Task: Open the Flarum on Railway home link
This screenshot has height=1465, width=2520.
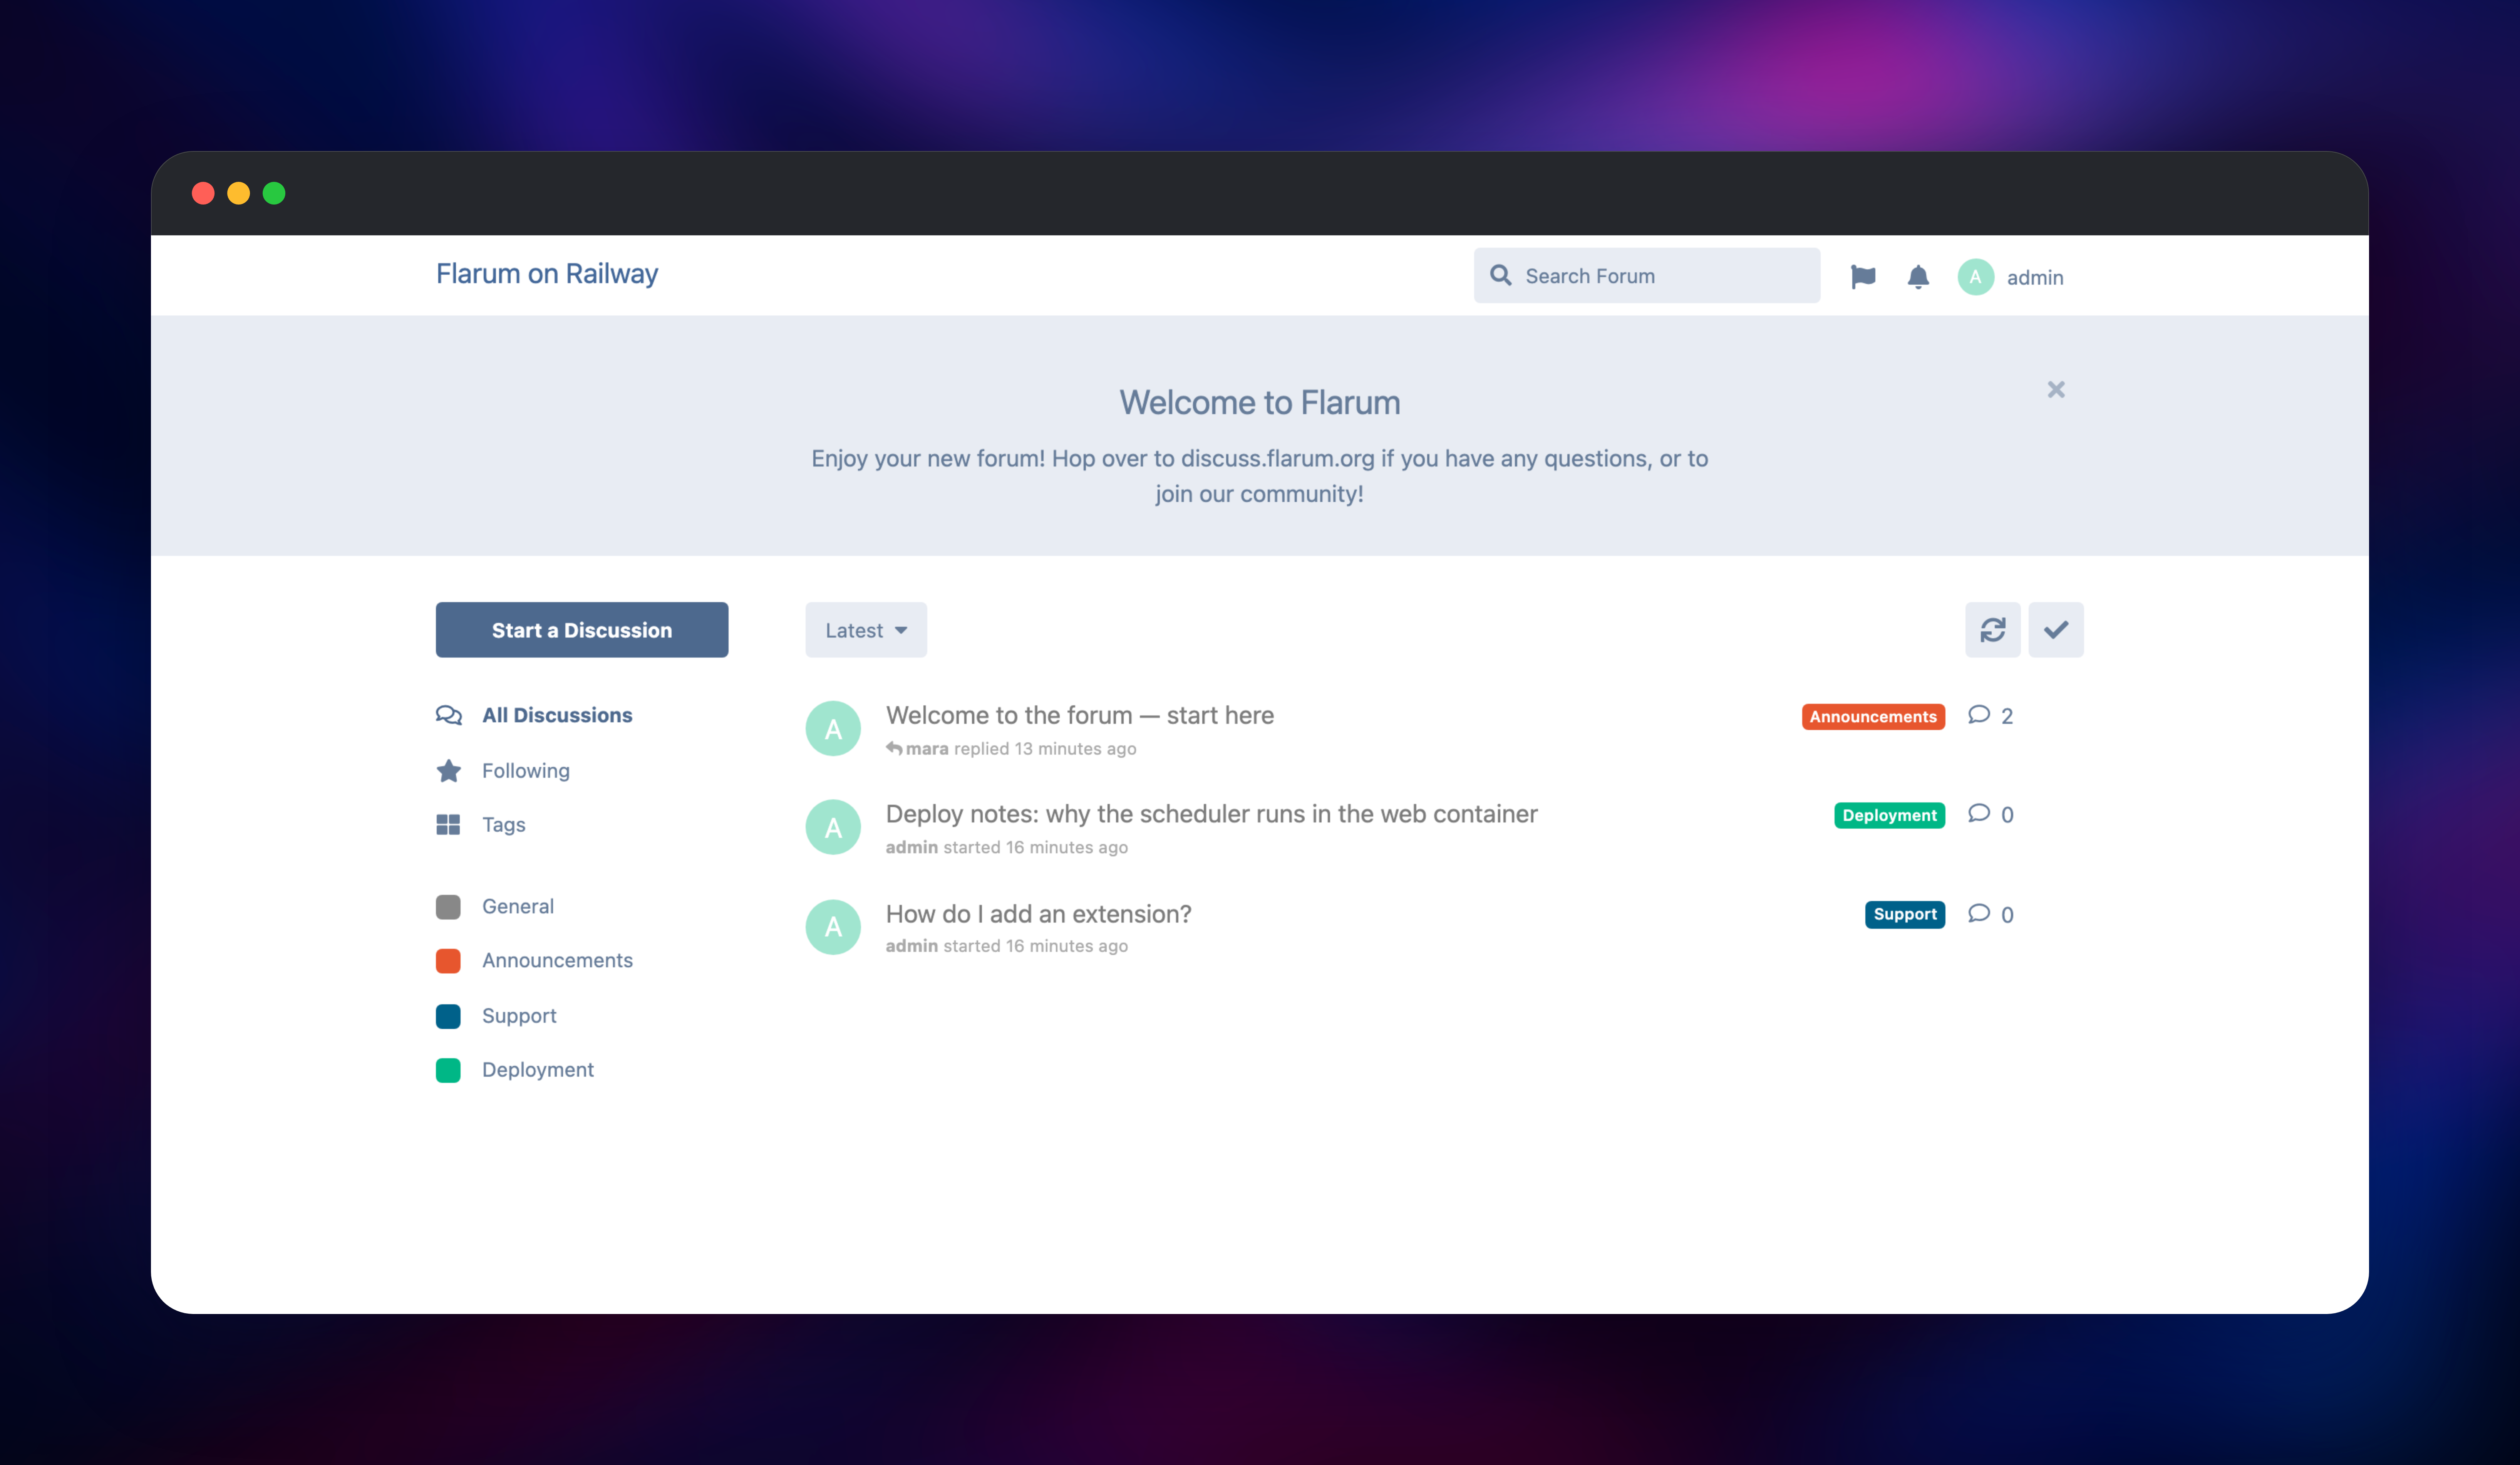Action: [x=547, y=274]
